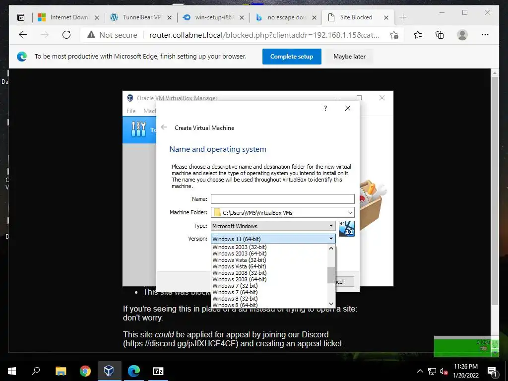Switch to the TunnelBear VPN tab

141,17
